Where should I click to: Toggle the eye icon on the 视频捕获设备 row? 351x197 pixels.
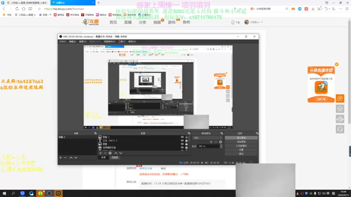(182, 148)
